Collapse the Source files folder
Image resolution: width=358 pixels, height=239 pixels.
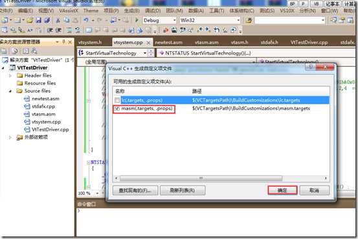[10, 91]
